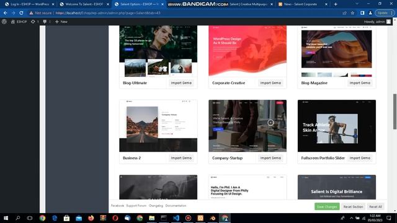Open the Changelog link
This screenshot has height=223, width=397.
click(x=156, y=206)
